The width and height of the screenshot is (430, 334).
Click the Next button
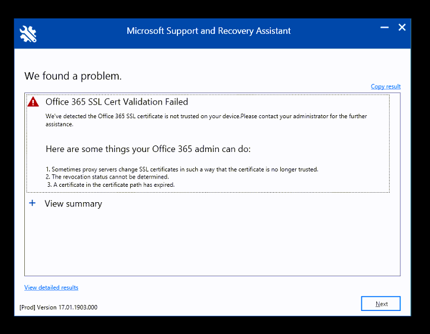pos(381,304)
